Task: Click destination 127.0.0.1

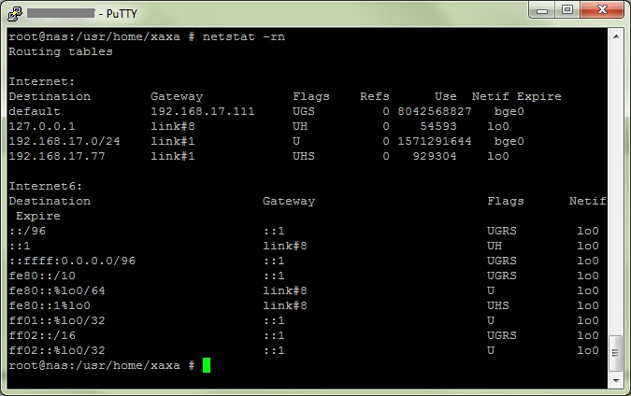Action: click(x=42, y=126)
